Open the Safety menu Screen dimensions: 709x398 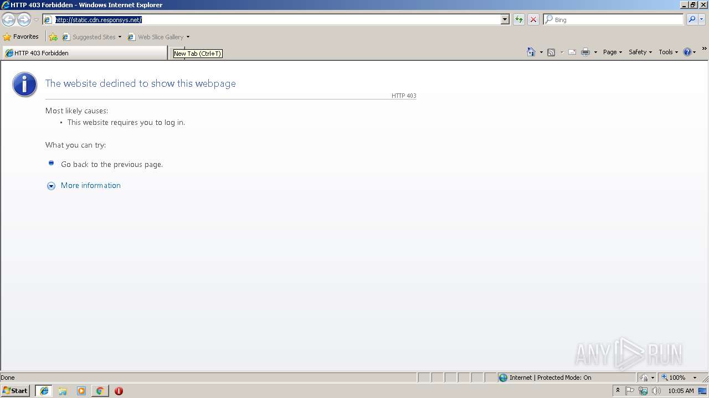(640, 52)
